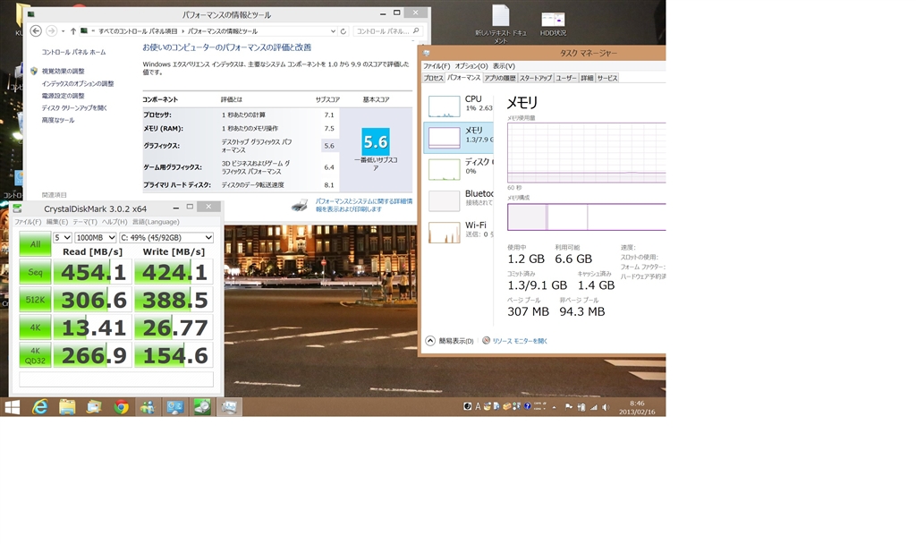Refresh the Control Panel address bar
The image size is (916, 544).
pyautogui.click(x=343, y=30)
